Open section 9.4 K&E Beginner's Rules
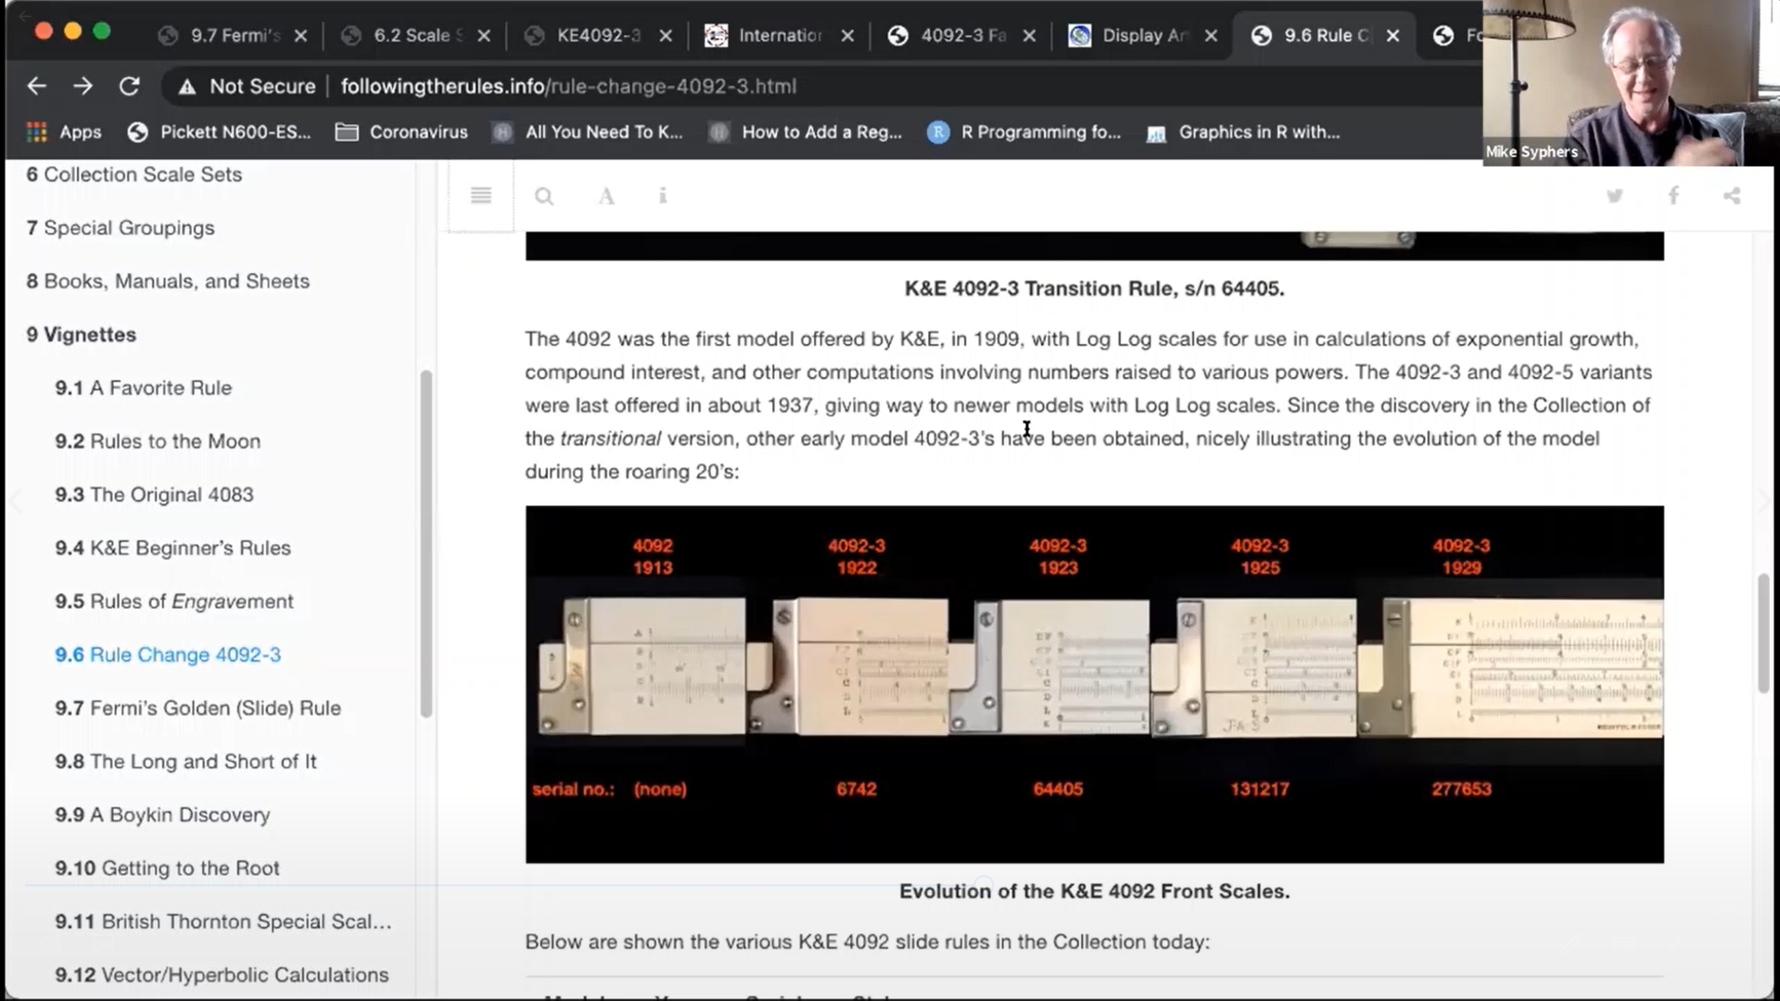Image resolution: width=1780 pixels, height=1001 pixels. point(172,548)
